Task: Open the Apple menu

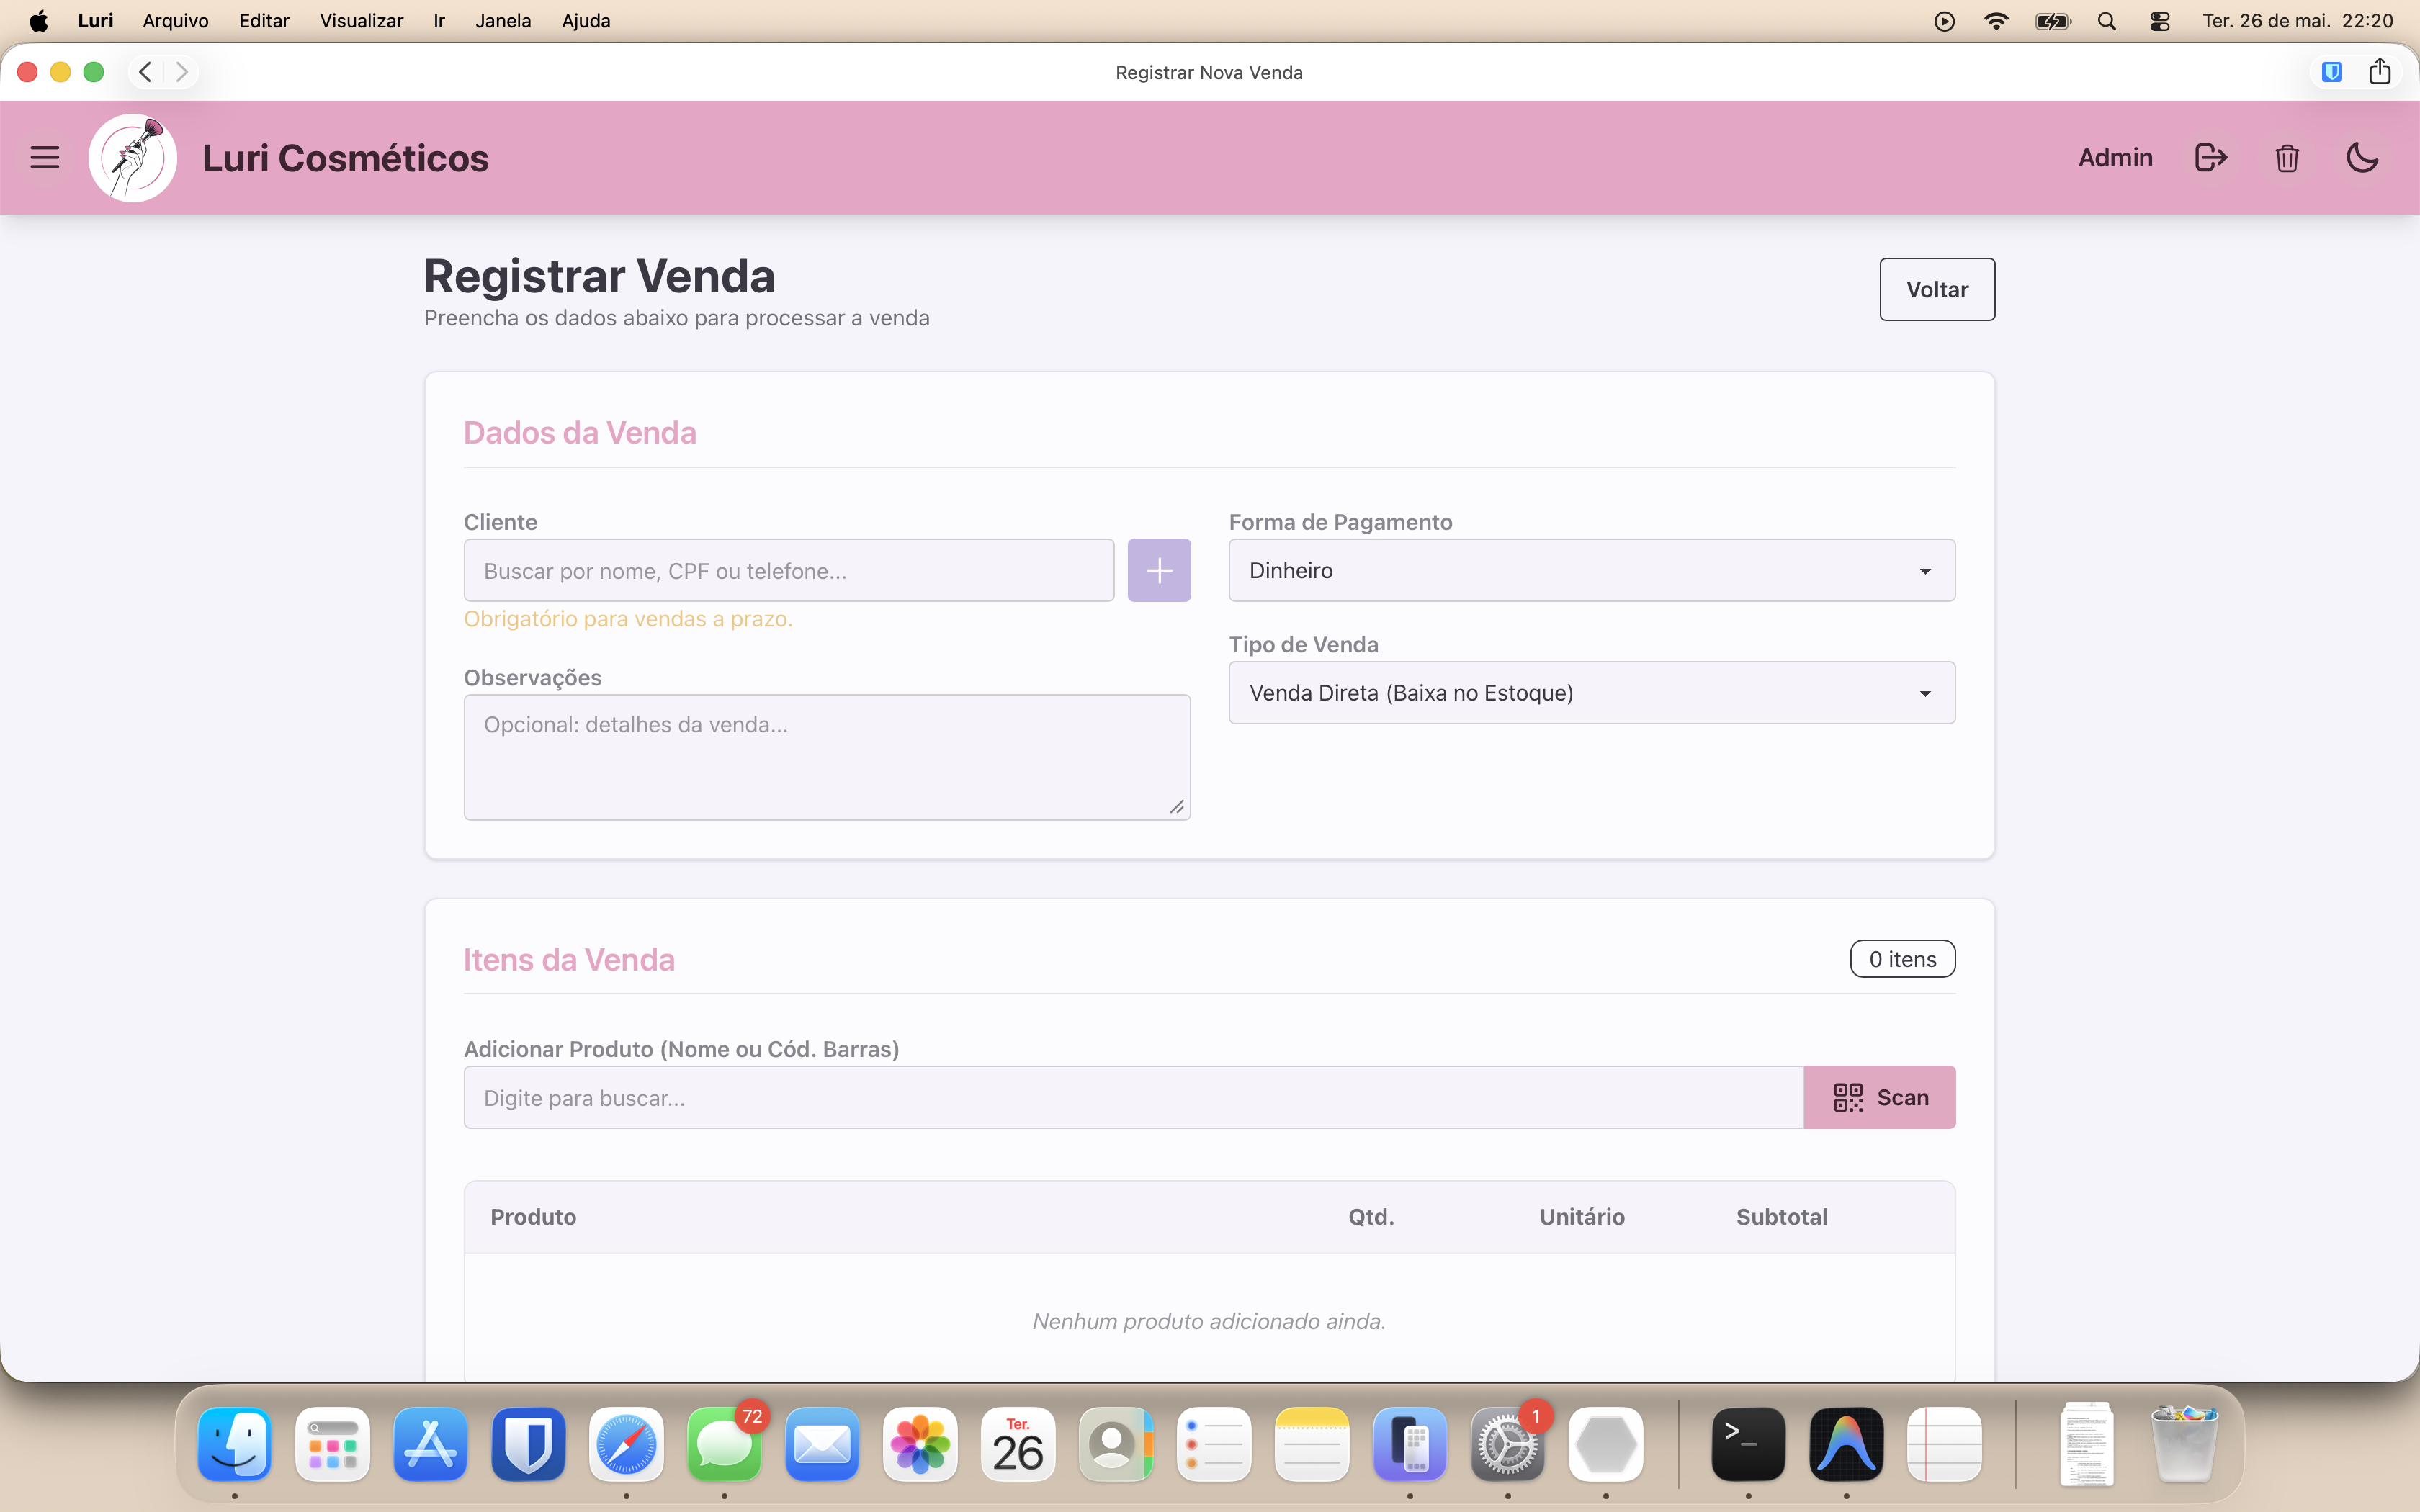Action: (38, 20)
